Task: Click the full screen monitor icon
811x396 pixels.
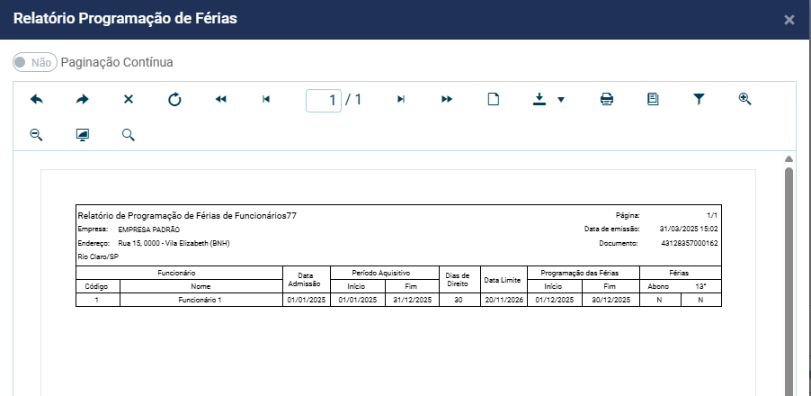Action: (83, 135)
